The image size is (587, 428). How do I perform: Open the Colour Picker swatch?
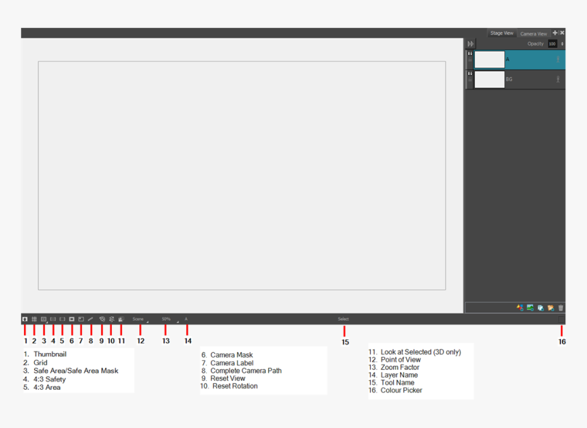coord(562,319)
